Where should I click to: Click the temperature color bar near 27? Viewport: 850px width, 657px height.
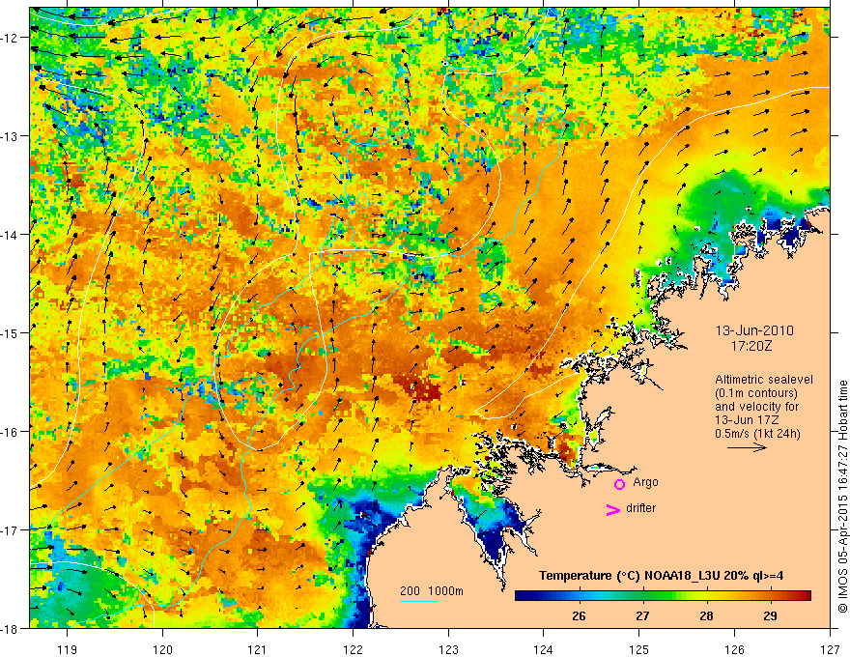(643, 595)
